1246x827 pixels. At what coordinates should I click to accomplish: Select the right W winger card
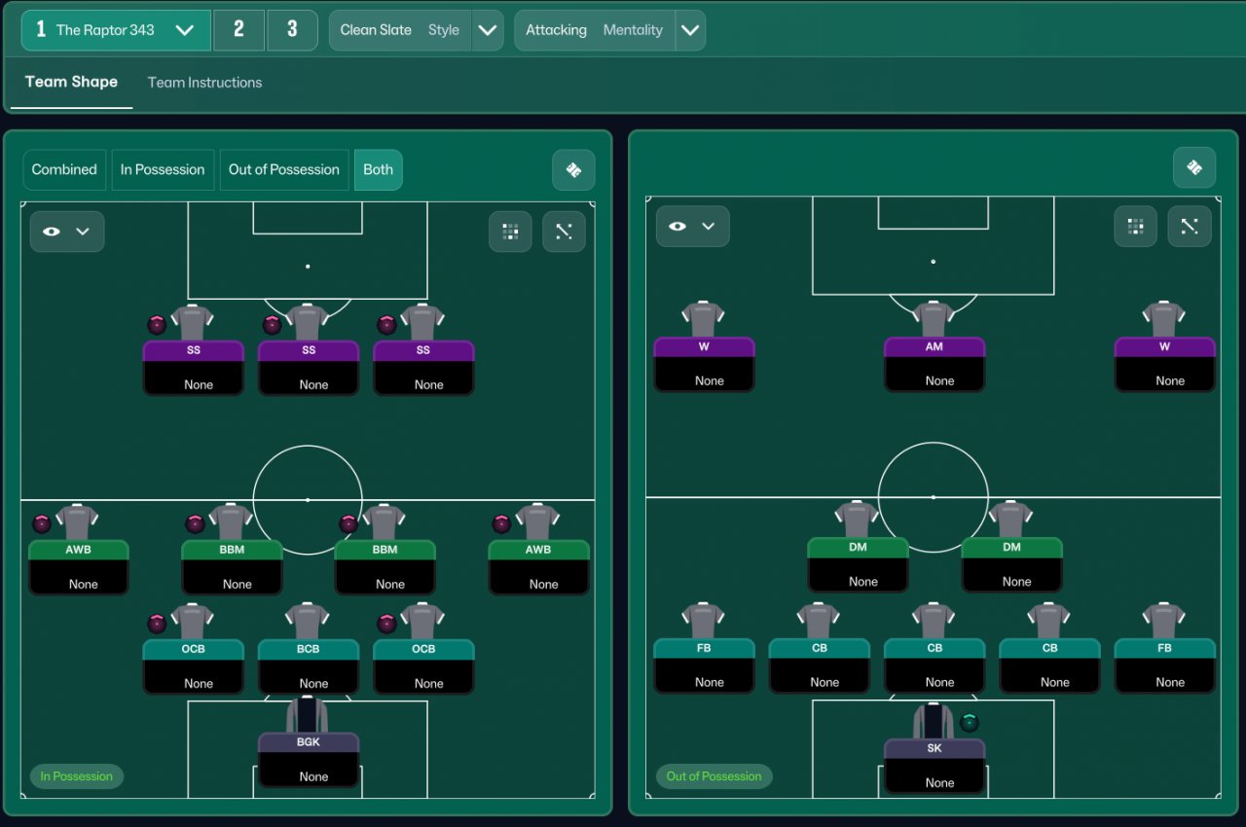1165,364
